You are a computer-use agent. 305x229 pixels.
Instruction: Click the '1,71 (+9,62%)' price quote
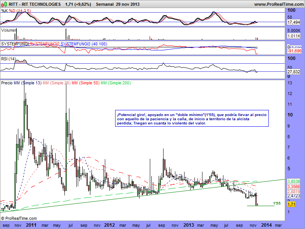[x=78, y=4]
